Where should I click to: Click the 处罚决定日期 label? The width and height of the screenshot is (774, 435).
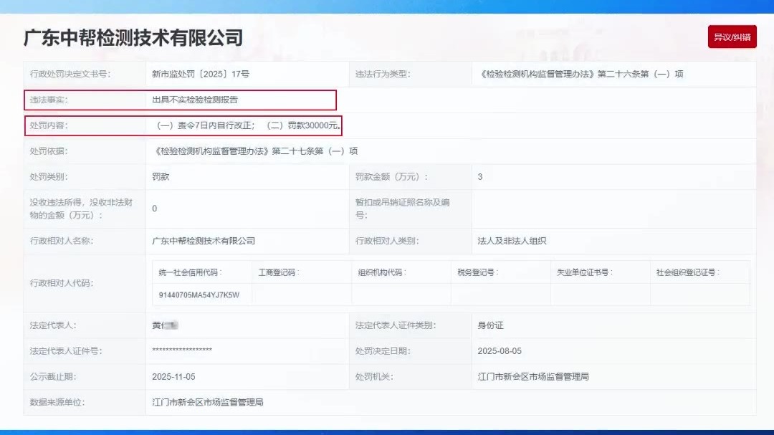(383, 351)
